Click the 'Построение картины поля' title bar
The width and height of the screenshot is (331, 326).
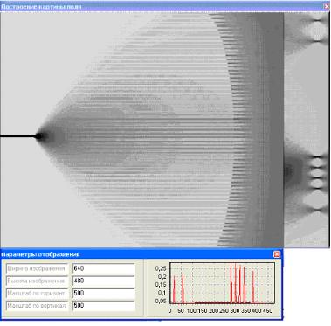point(162,6)
